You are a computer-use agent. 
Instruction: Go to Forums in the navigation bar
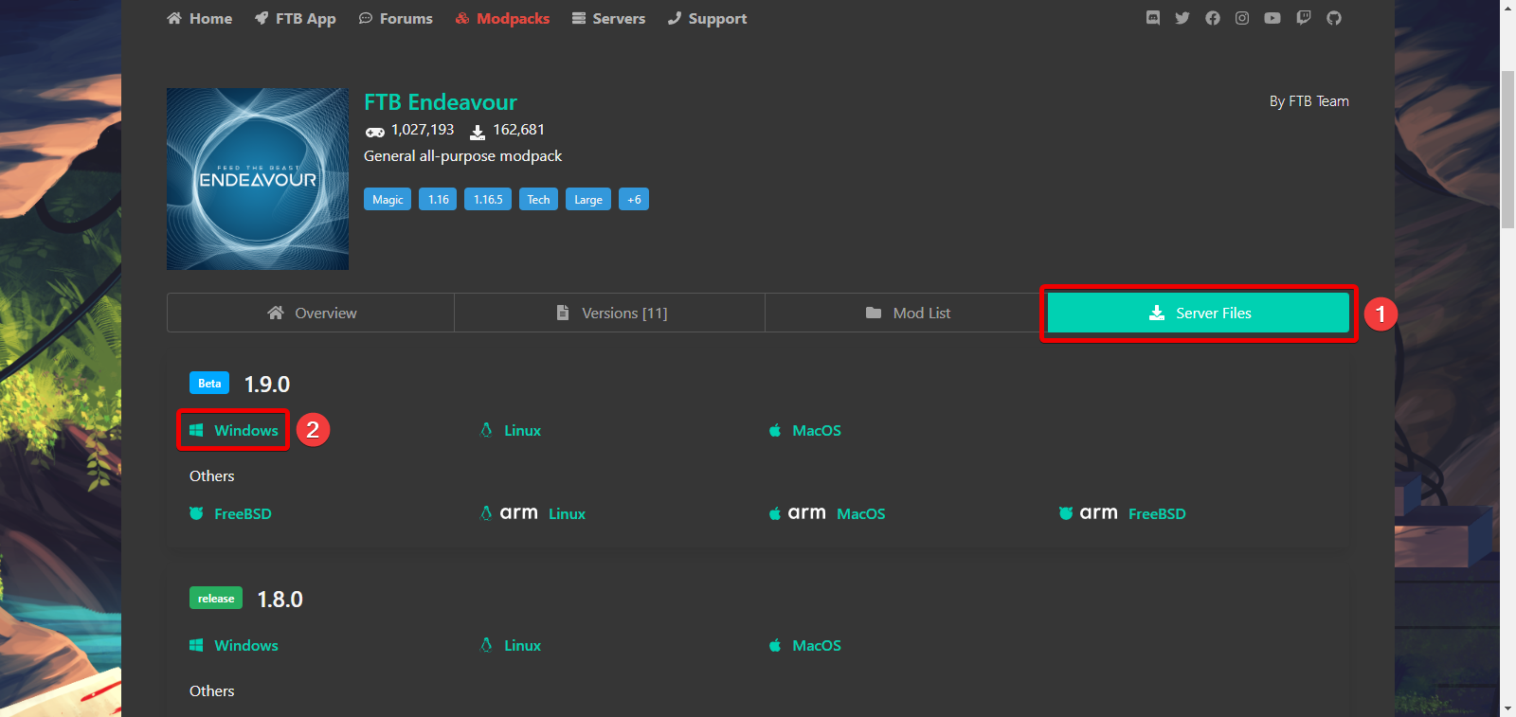[396, 19]
